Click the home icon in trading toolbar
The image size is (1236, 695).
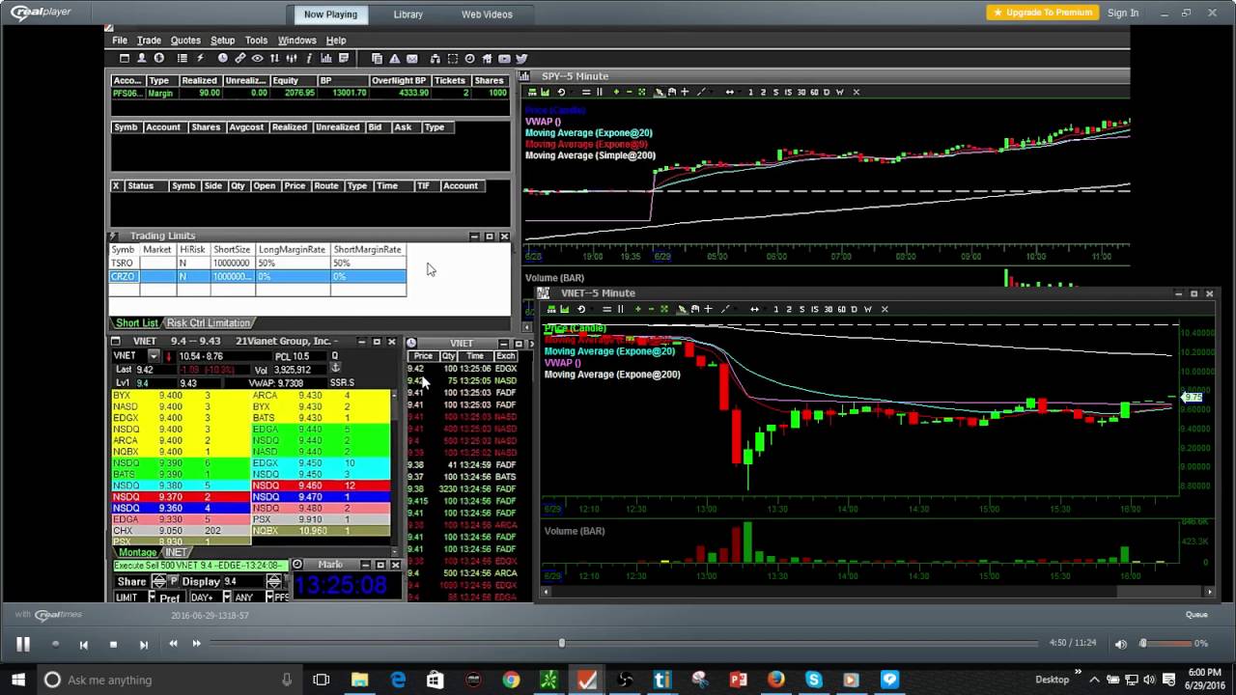pos(487,58)
